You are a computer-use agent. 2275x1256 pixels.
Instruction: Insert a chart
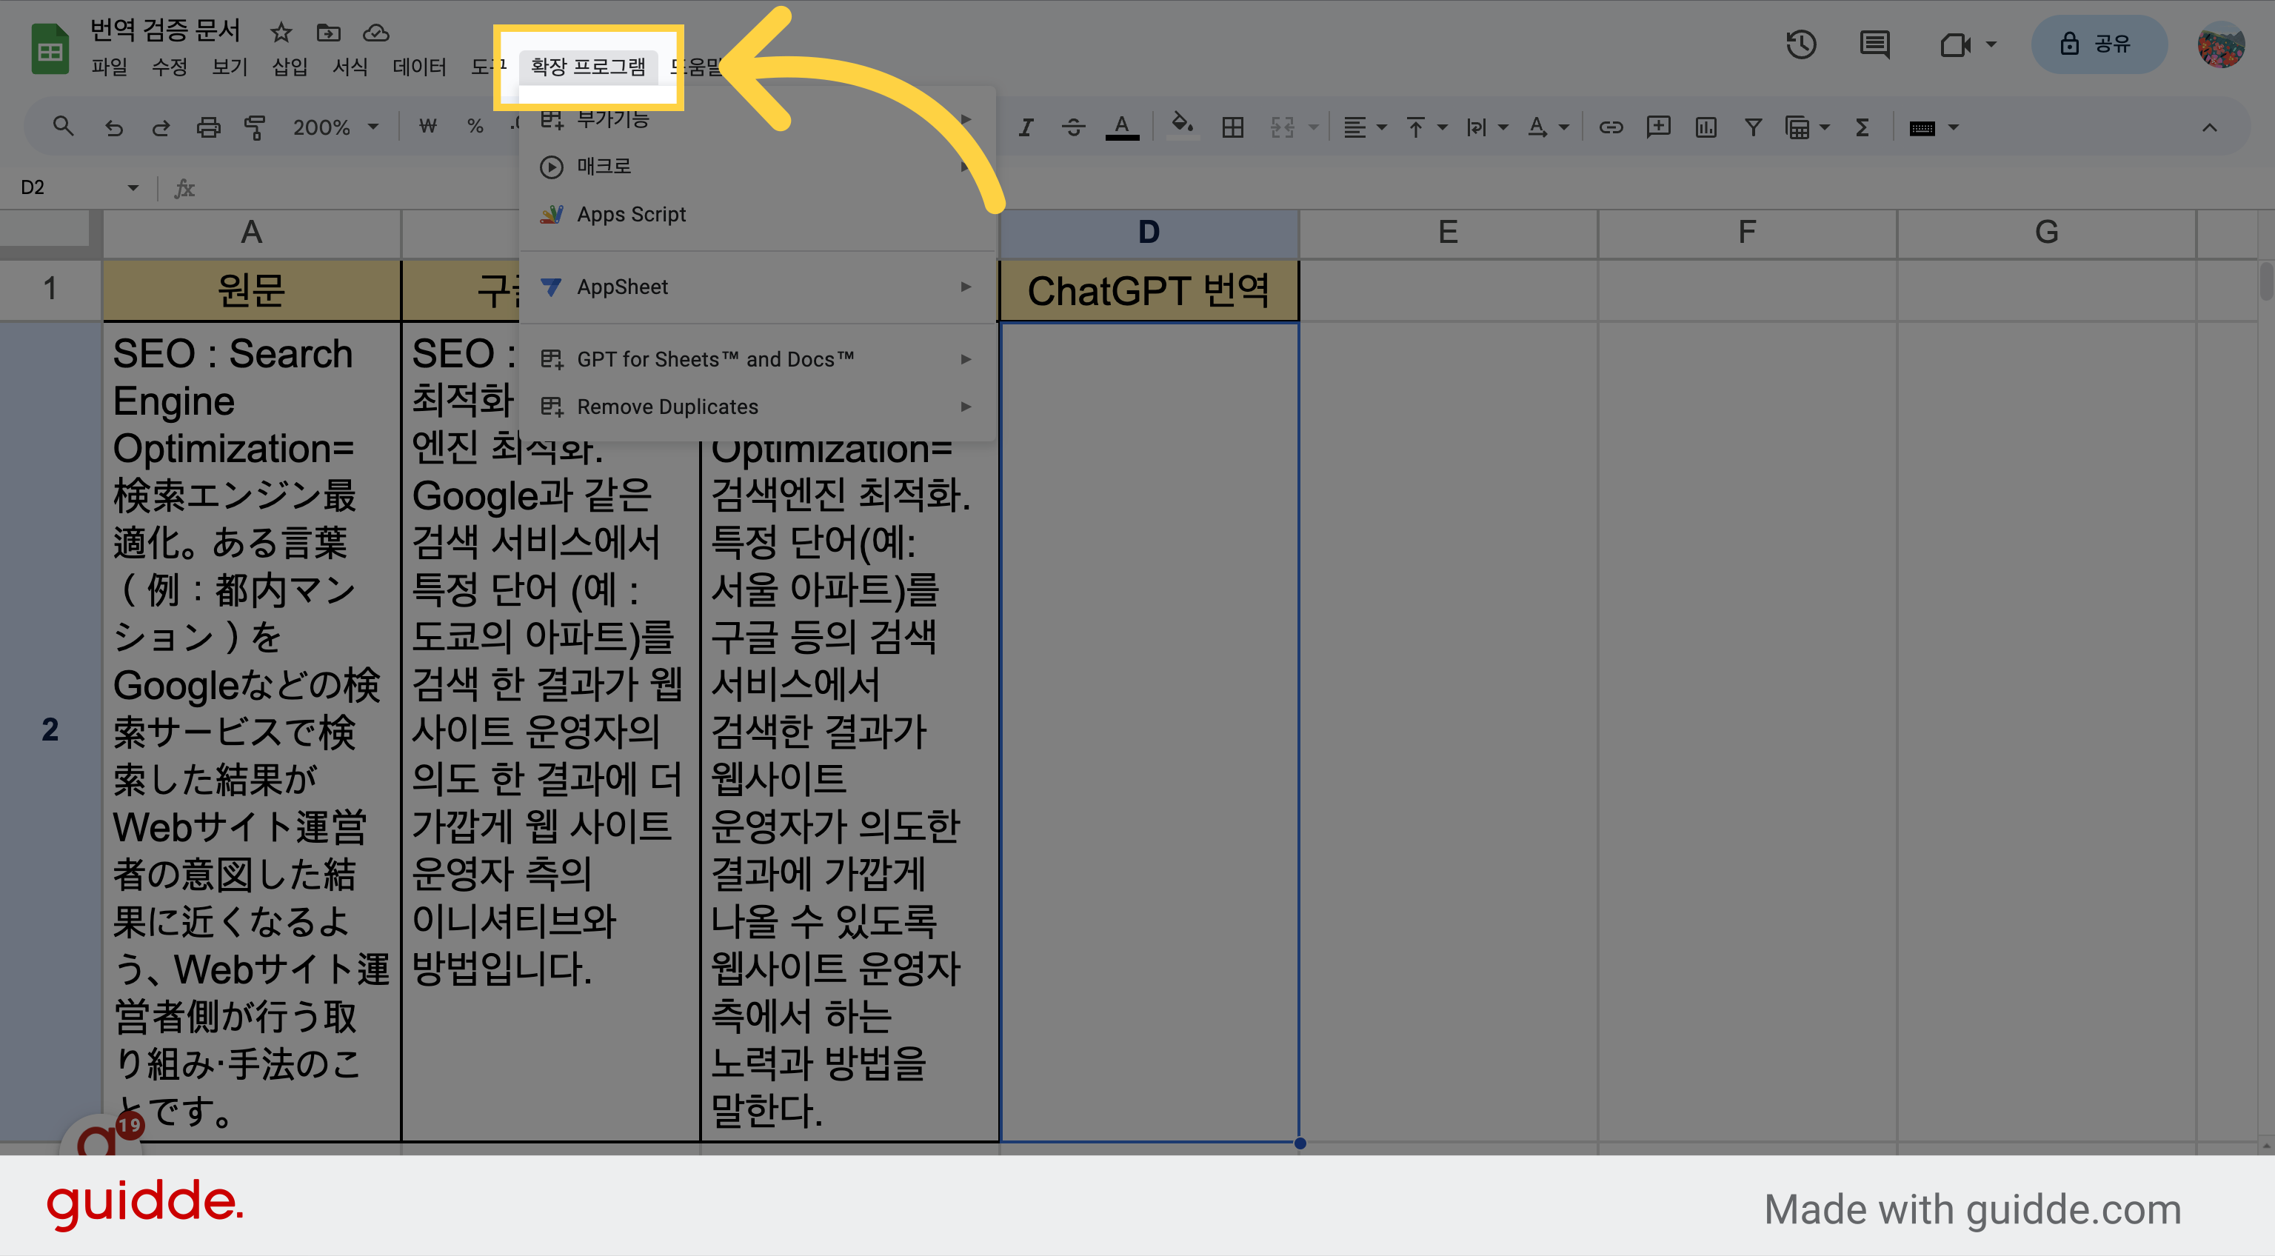coord(1706,127)
